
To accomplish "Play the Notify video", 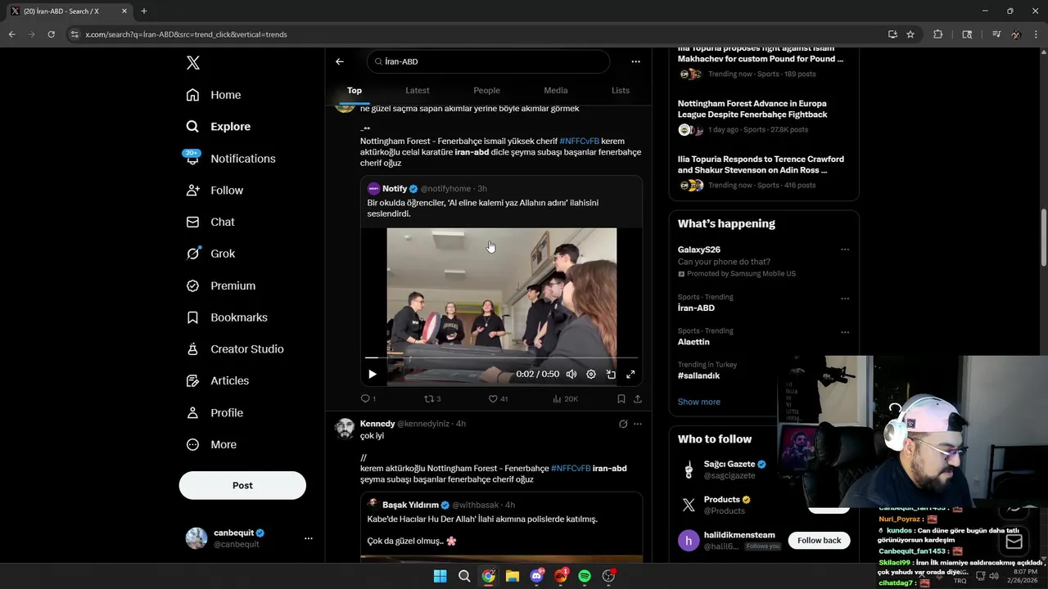I will tap(373, 374).
